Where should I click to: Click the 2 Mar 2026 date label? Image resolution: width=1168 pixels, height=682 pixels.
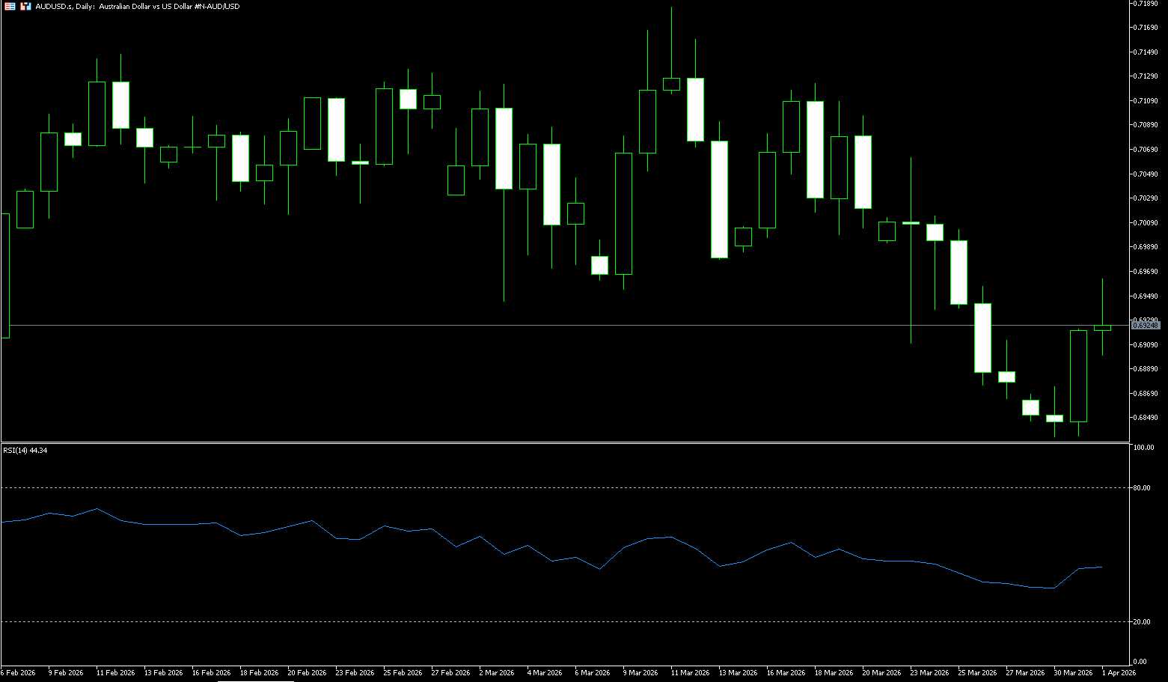[495, 673]
